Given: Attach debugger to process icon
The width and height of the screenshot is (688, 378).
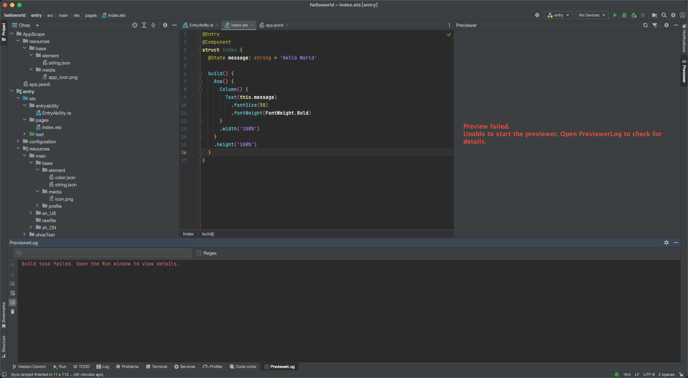Looking at the screenshot, I should click(634, 15).
